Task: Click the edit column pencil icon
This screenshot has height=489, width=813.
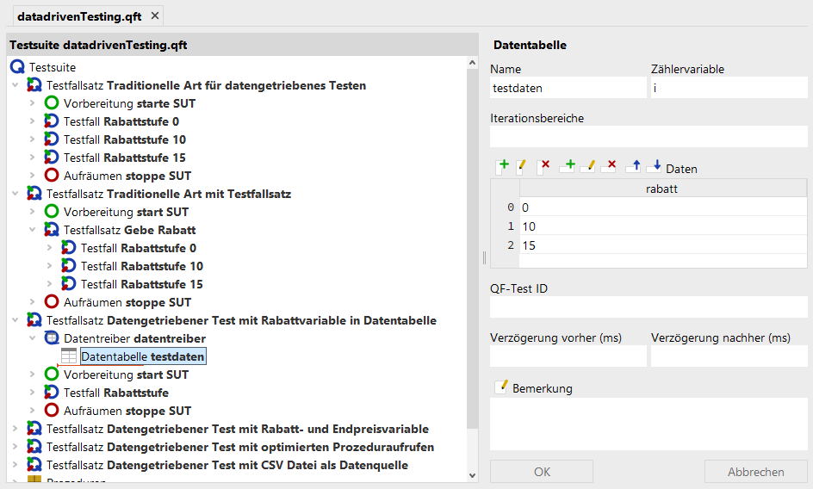Action: click(x=521, y=166)
